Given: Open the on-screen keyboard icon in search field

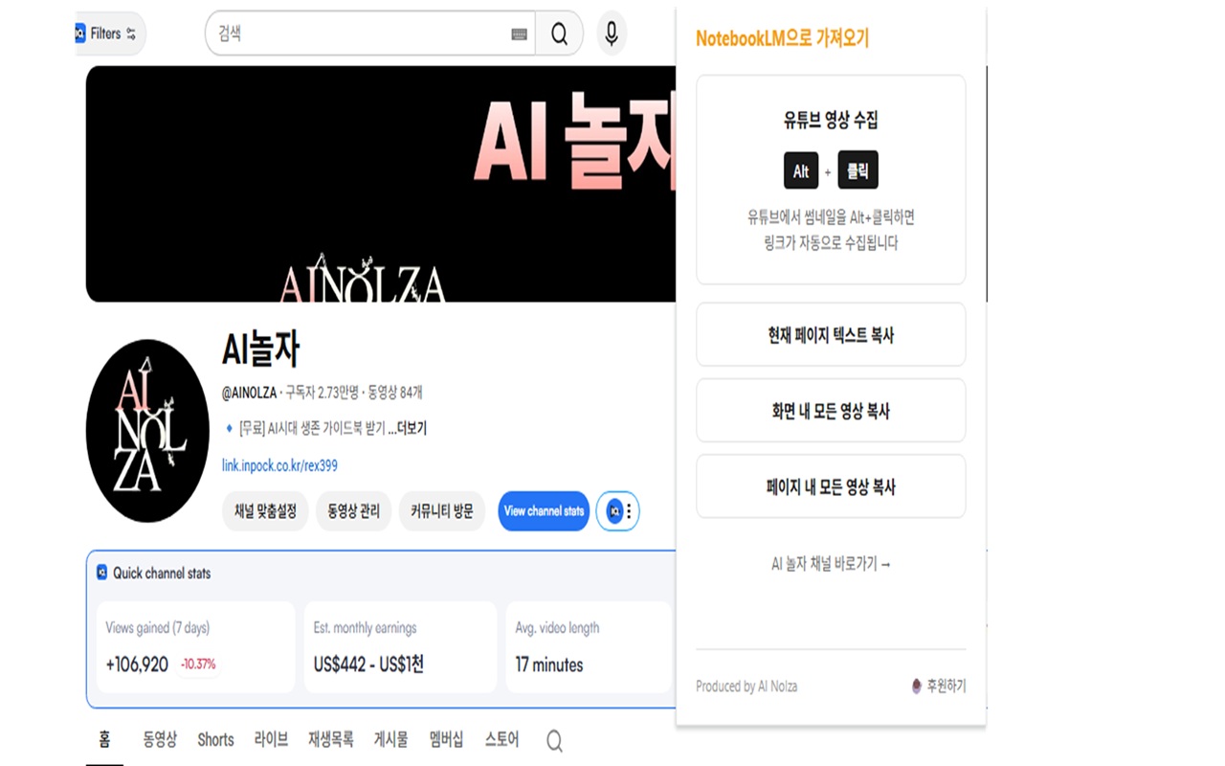Looking at the screenshot, I should (519, 34).
